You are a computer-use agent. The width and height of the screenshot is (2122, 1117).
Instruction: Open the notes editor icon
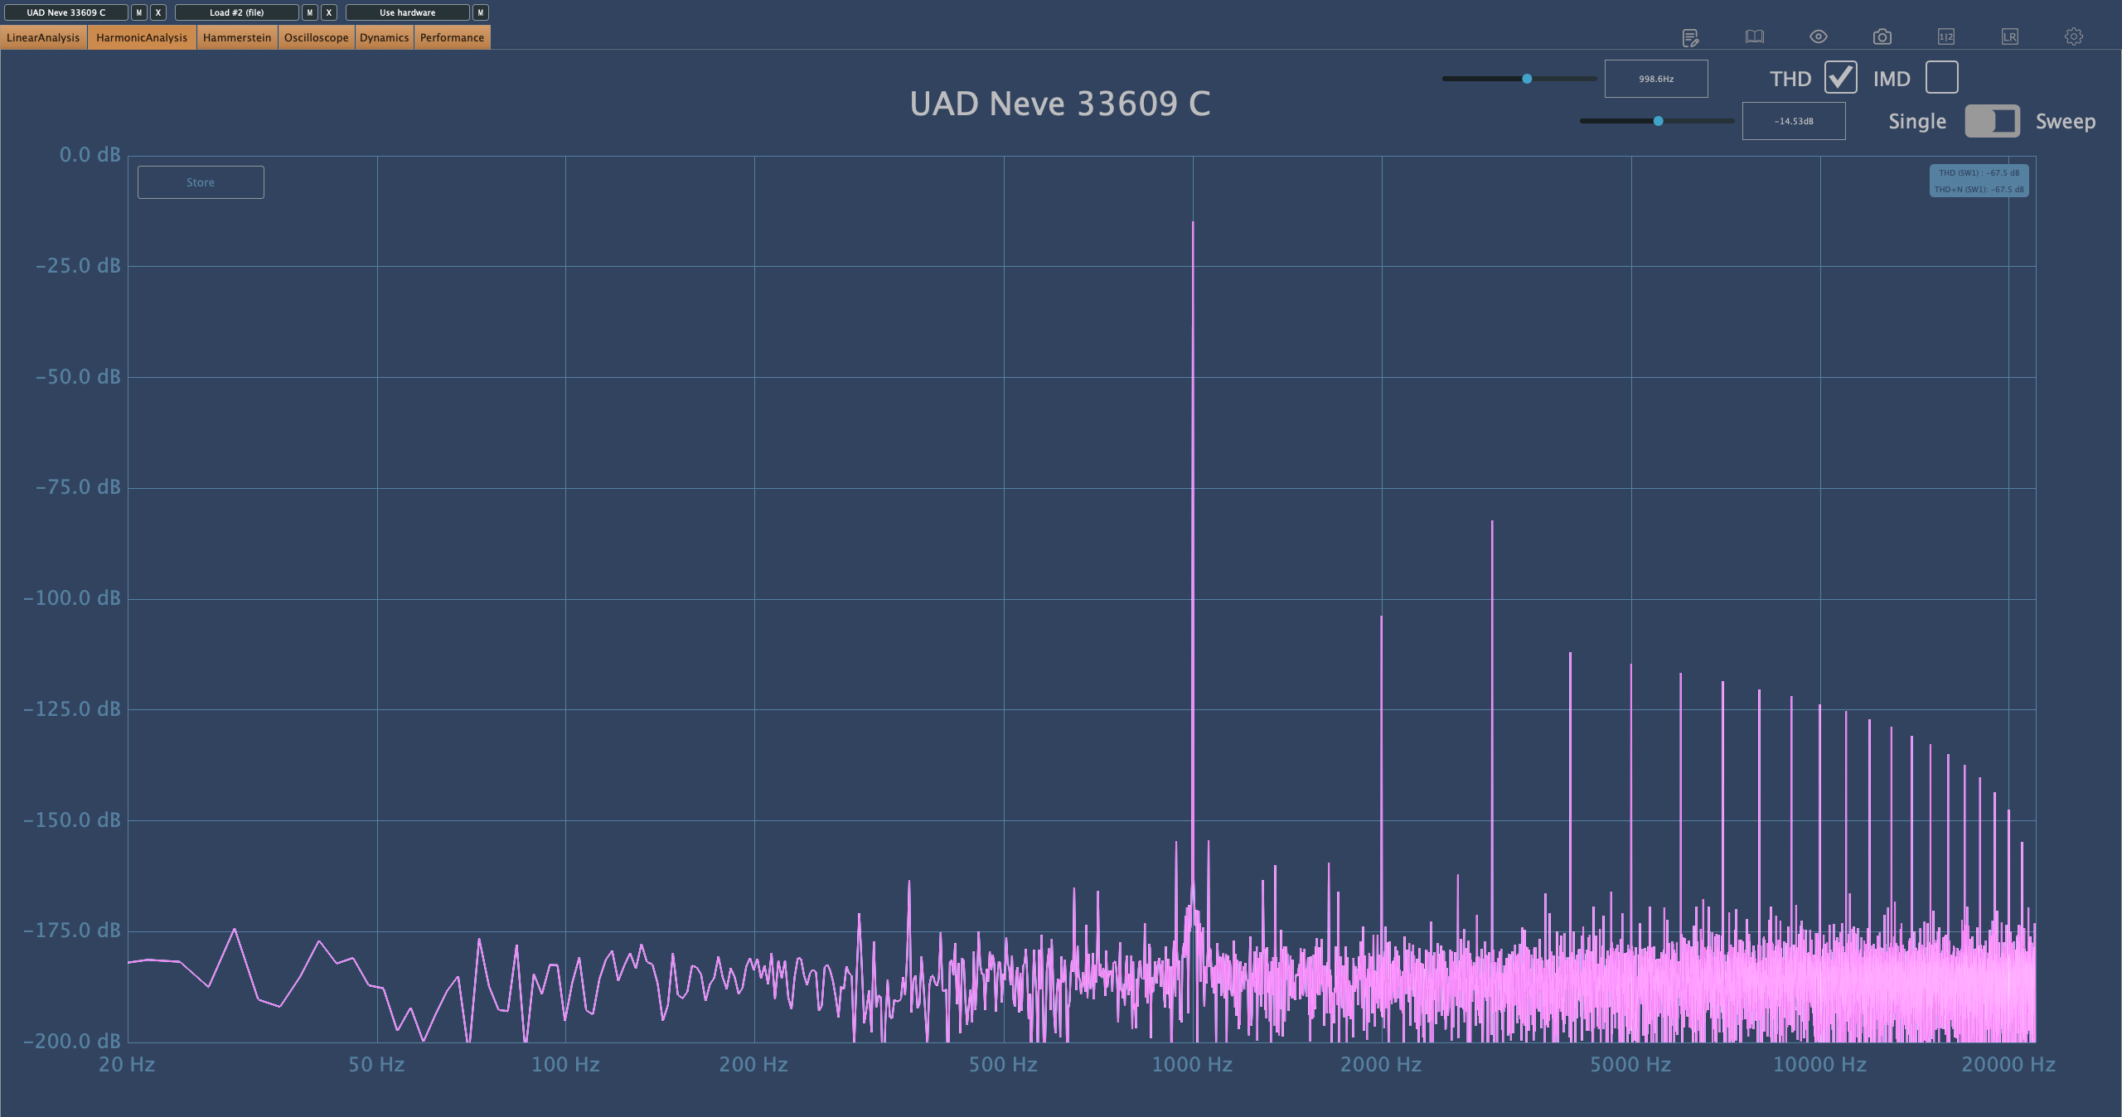pyautogui.click(x=1690, y=37)
